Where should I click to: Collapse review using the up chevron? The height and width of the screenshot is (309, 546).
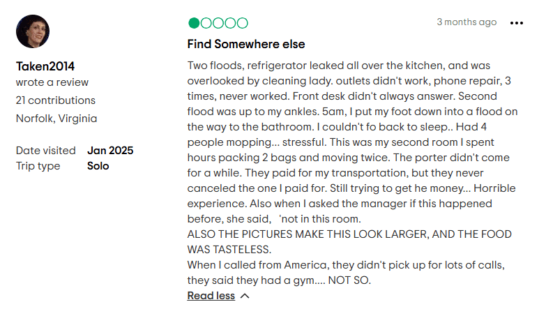tap(245, 296)
